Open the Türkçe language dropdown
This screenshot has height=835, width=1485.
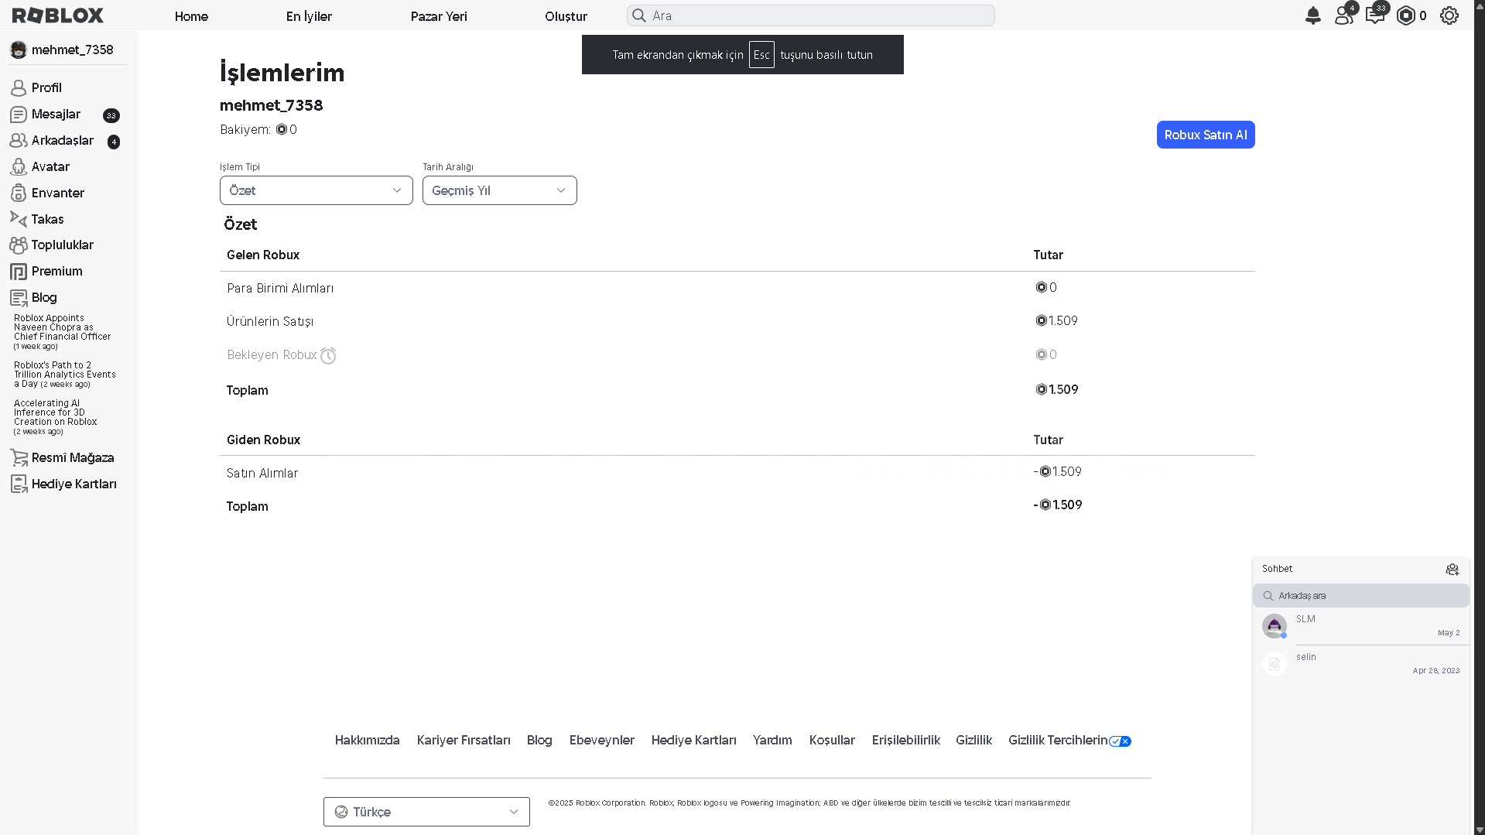click(426, 812)
